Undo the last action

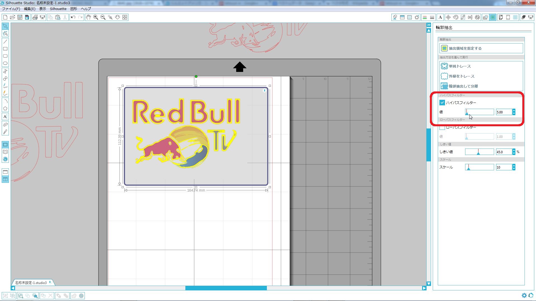(x=73, y=17)
